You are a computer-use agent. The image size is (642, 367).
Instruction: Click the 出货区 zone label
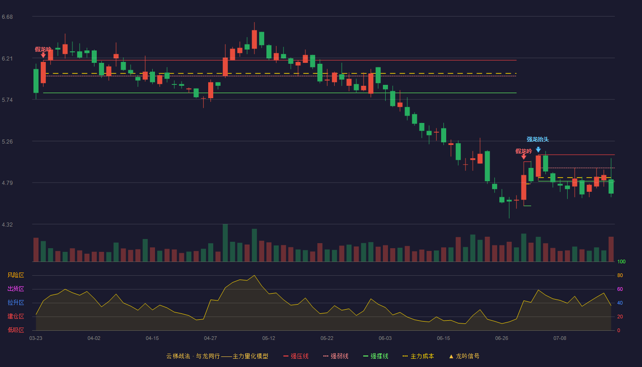tap(16, 289)
